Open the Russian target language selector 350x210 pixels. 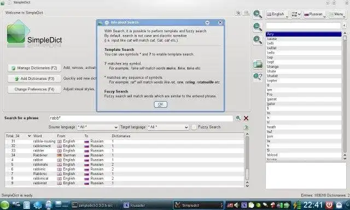(315, 14)
